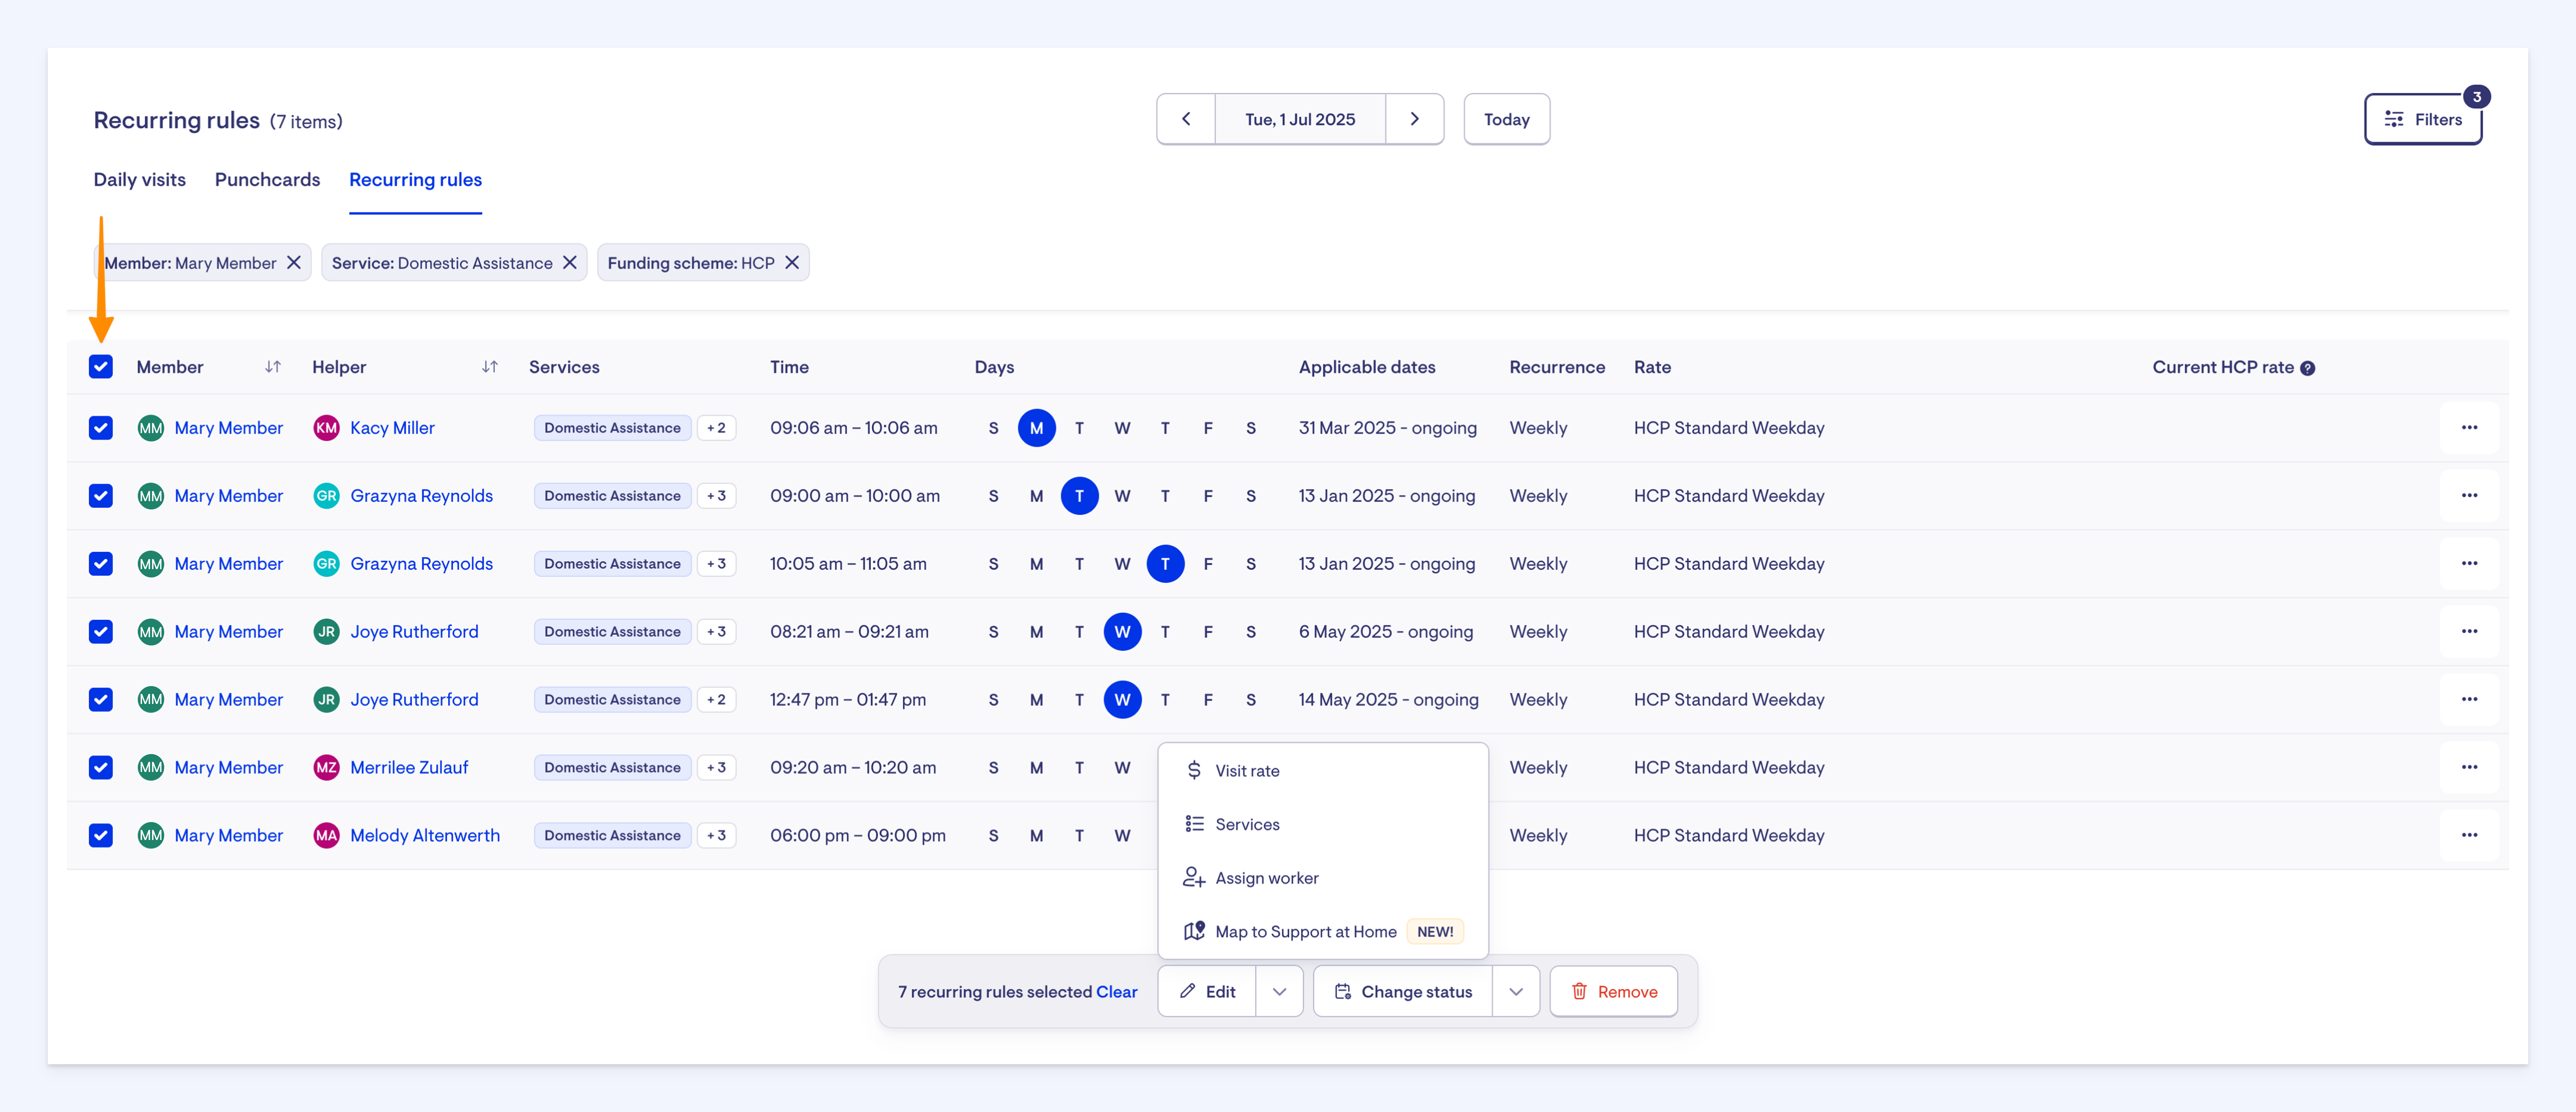Go to previous date with left chevron
Screen dimensions: 2576x1112
click(1186, 119)
